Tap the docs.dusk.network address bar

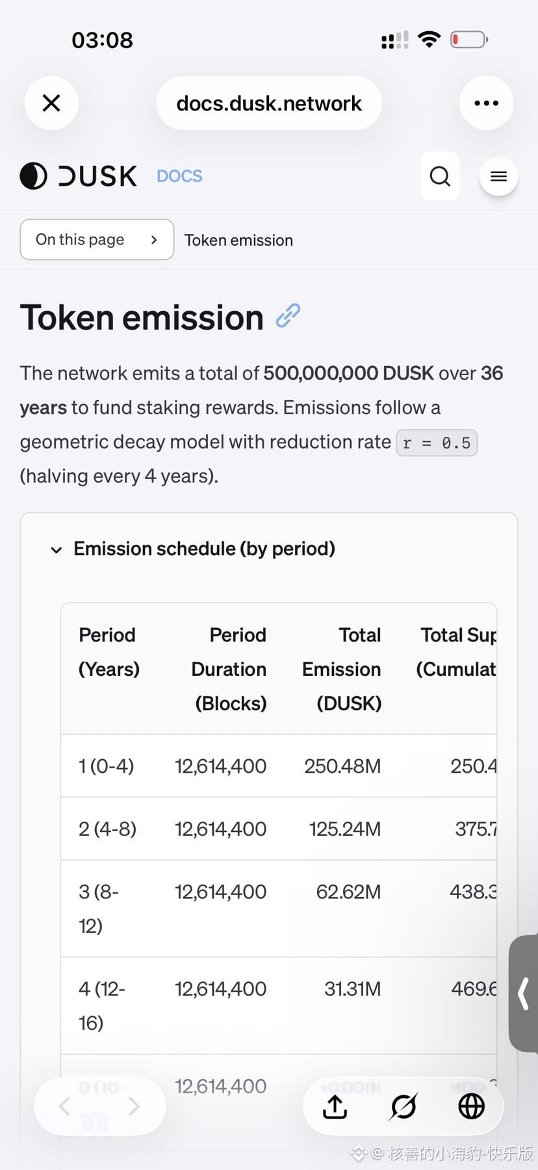[269, 103]
